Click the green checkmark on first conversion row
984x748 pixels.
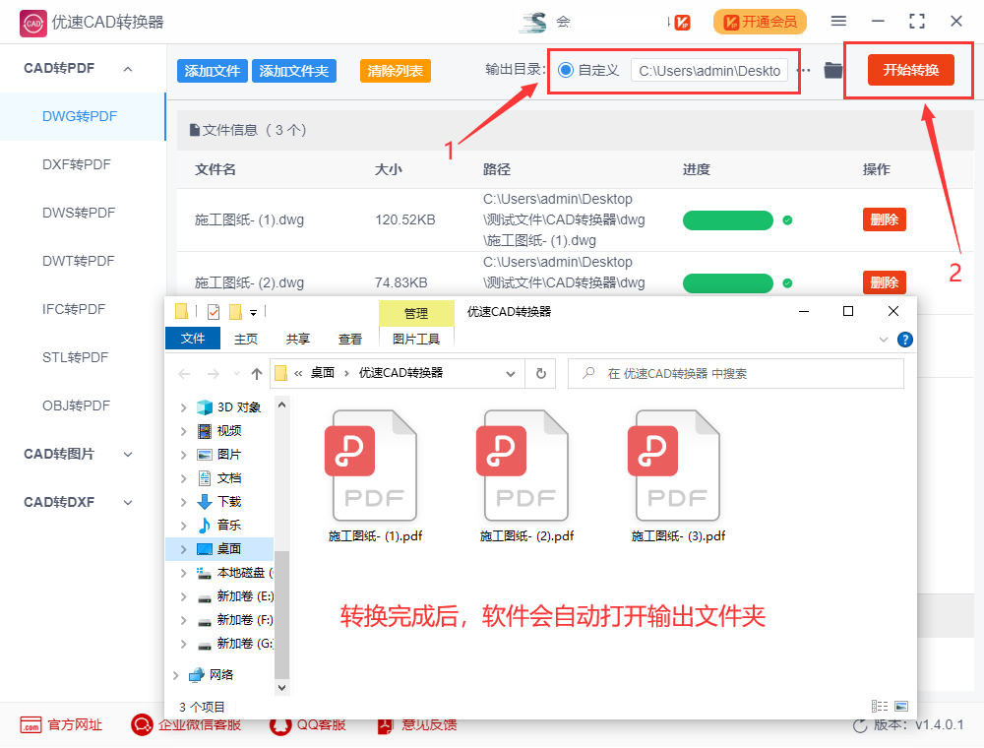click(788, 219)
